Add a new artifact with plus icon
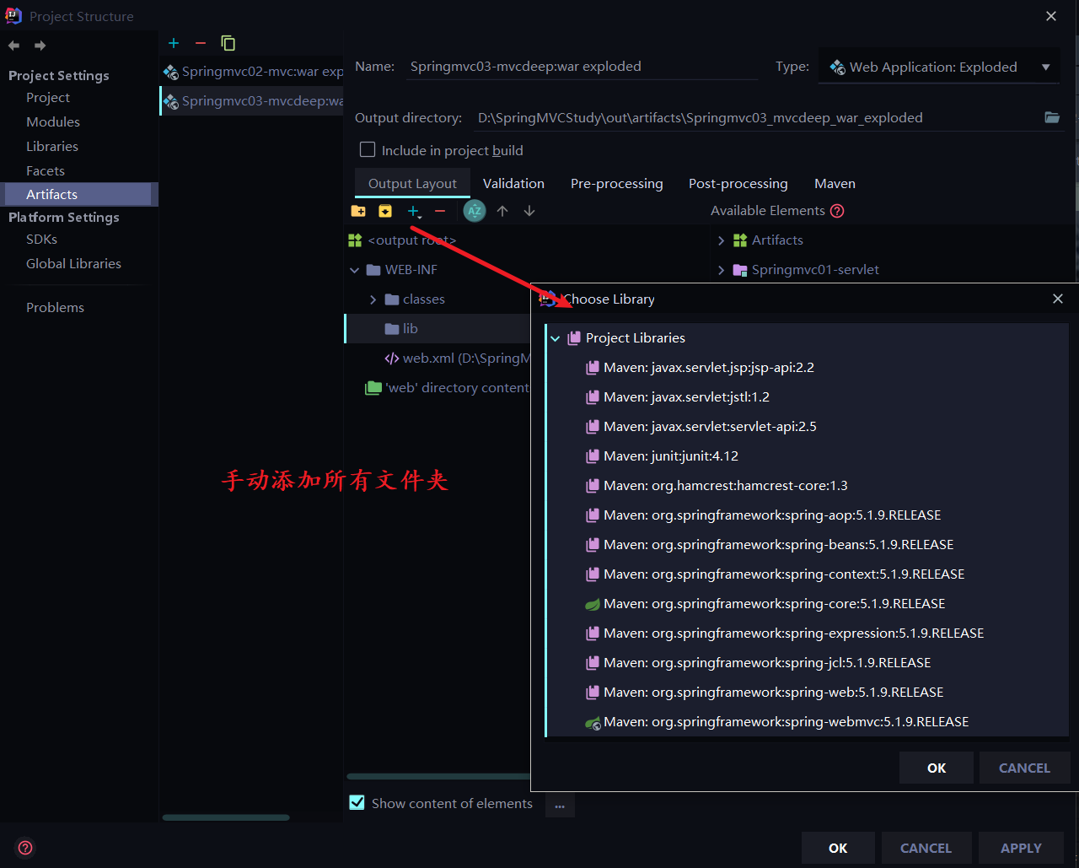This screenshot has width=1079, height=868. pos(174,43)
